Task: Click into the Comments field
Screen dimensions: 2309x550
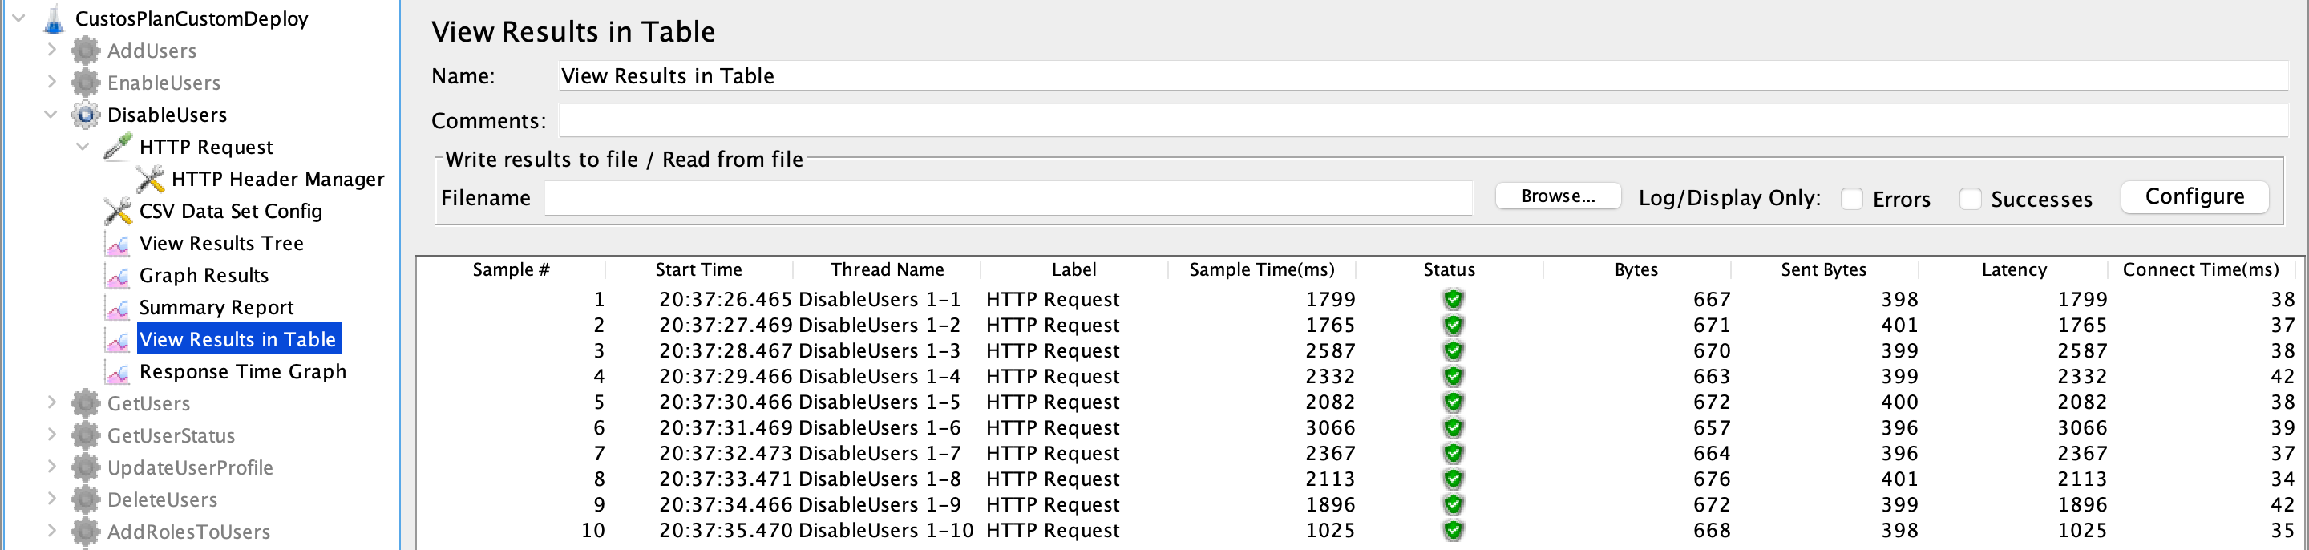Action: [1423, 120]
